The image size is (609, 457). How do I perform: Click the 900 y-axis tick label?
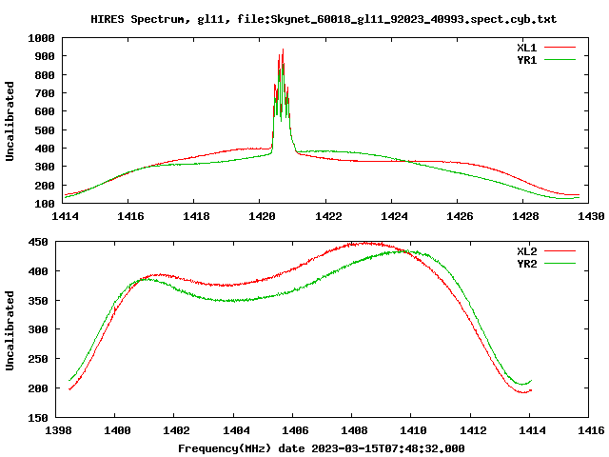coord(45,56)
